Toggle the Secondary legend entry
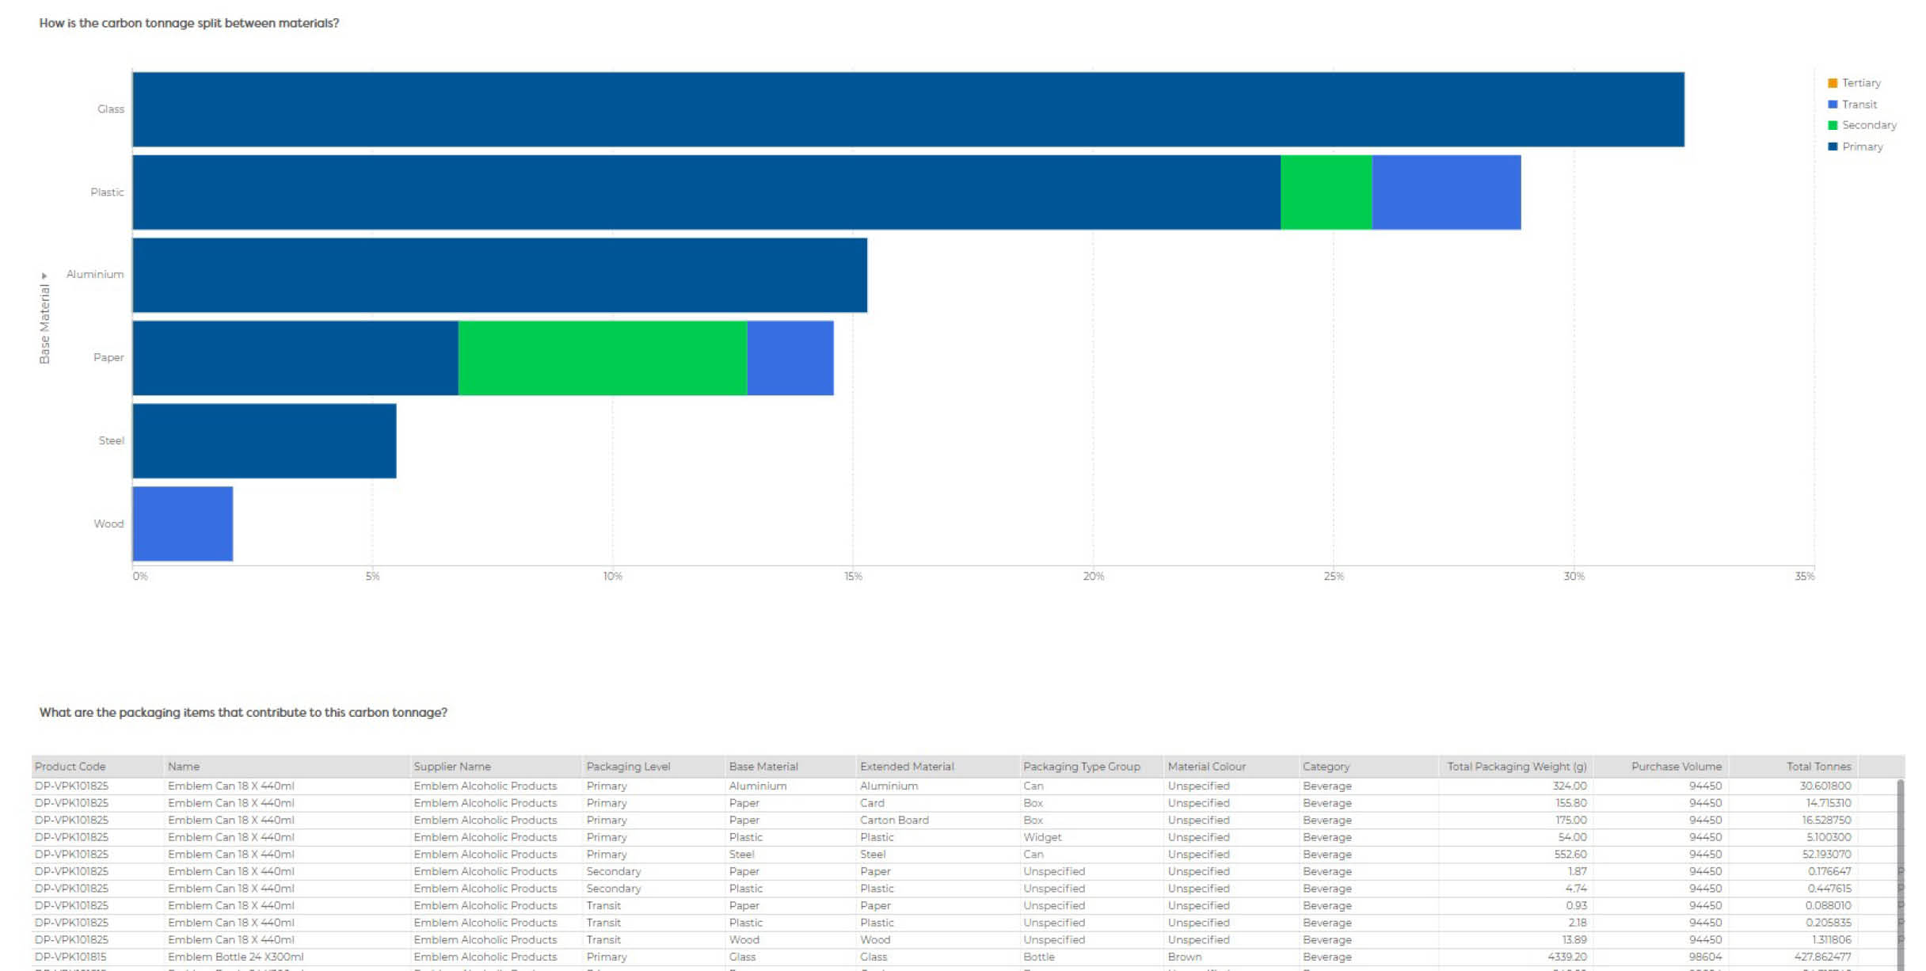Viewport: 1926px width, 971px height. coord(1868,125)
